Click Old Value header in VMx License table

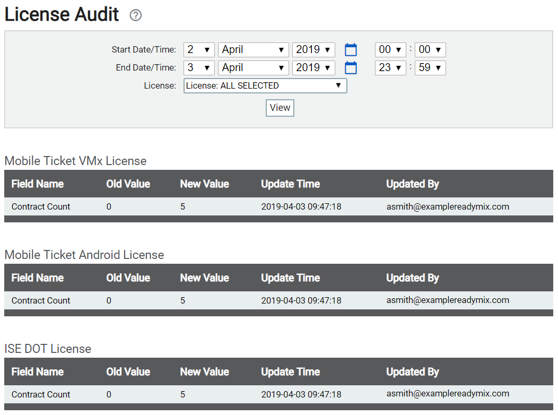[x=128, y=184]
